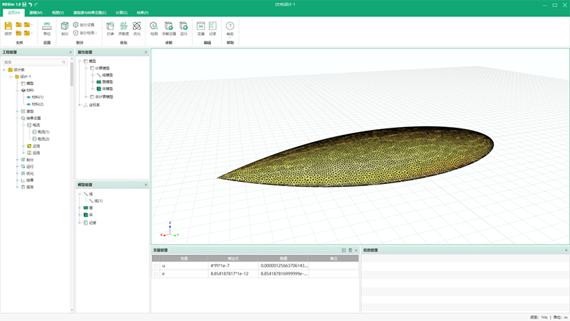
Task: Tick the checkbox for variable u
Action: point(156,265)
